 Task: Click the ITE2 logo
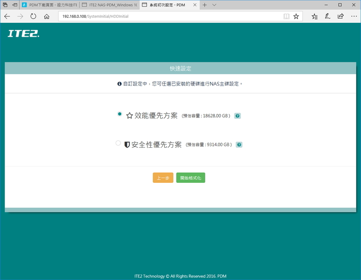pos(23,34)
